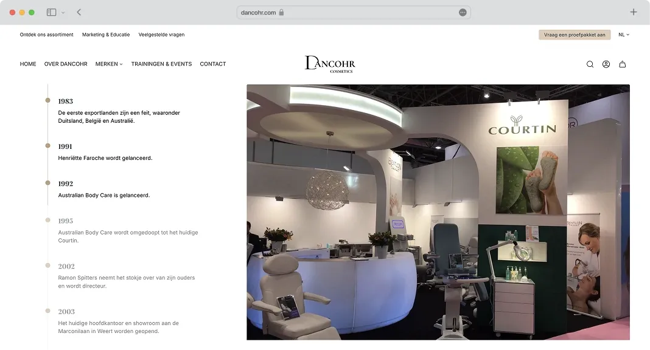Select the 1983 timeline dot
Viewport: 650px width, 350px height.
47,100
